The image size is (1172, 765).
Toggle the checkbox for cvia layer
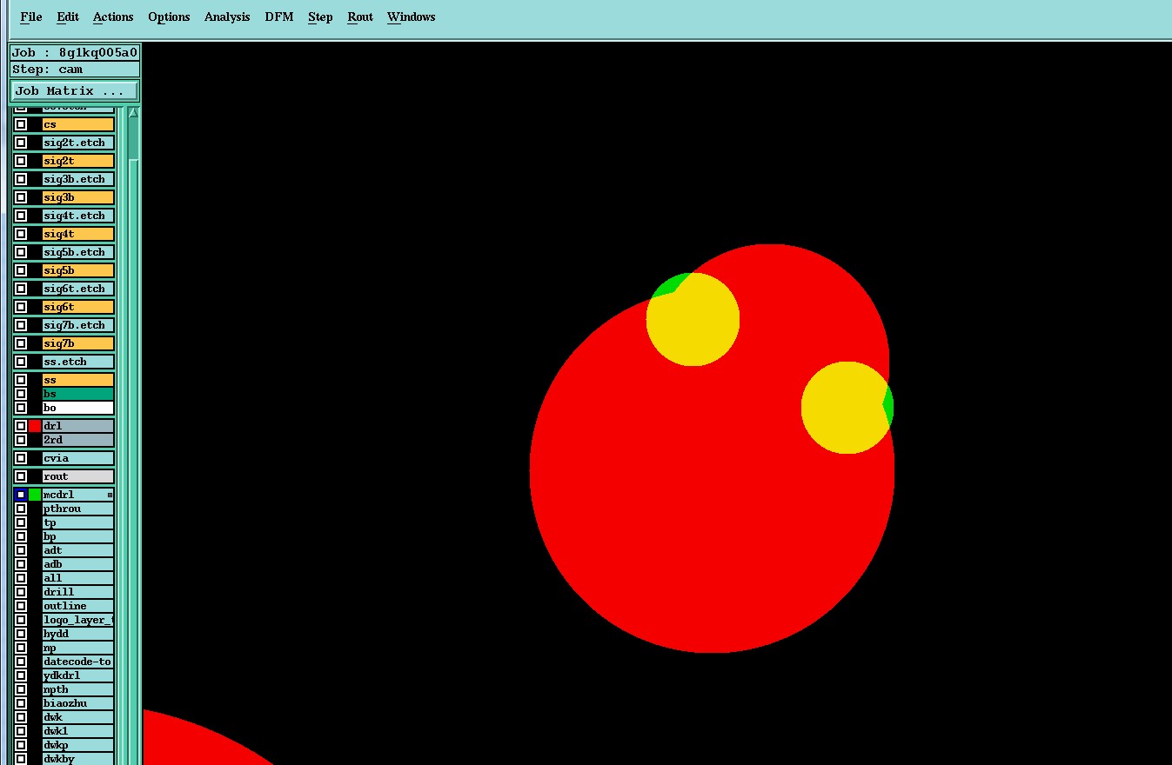[x=21, y=458]
